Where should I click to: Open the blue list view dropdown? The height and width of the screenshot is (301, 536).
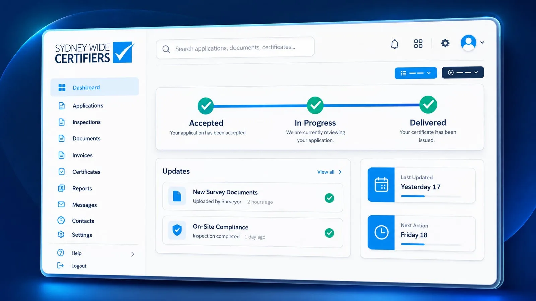click(x=416, y=73)
